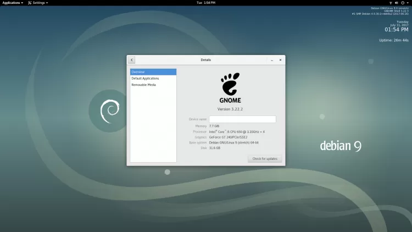
Task: Open the Settings app menu
Action: (x=39, y=3)
